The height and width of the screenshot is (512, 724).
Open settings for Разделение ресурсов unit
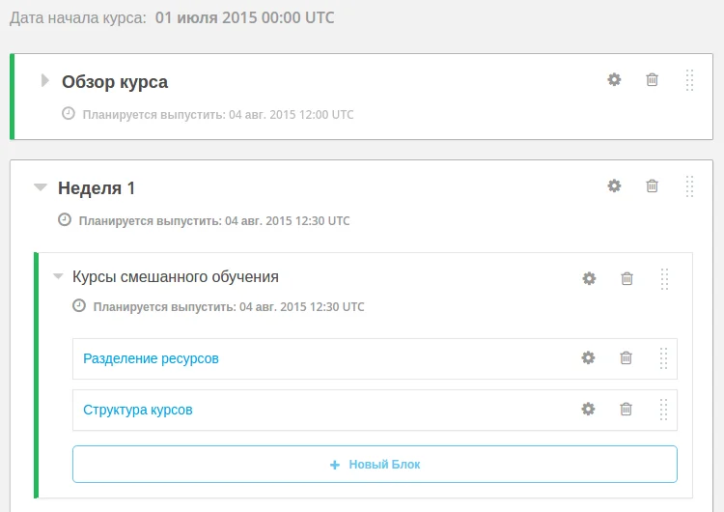(x=588, y=357)
